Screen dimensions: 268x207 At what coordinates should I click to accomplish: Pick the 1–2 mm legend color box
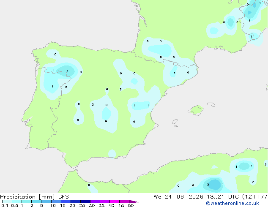27,202
